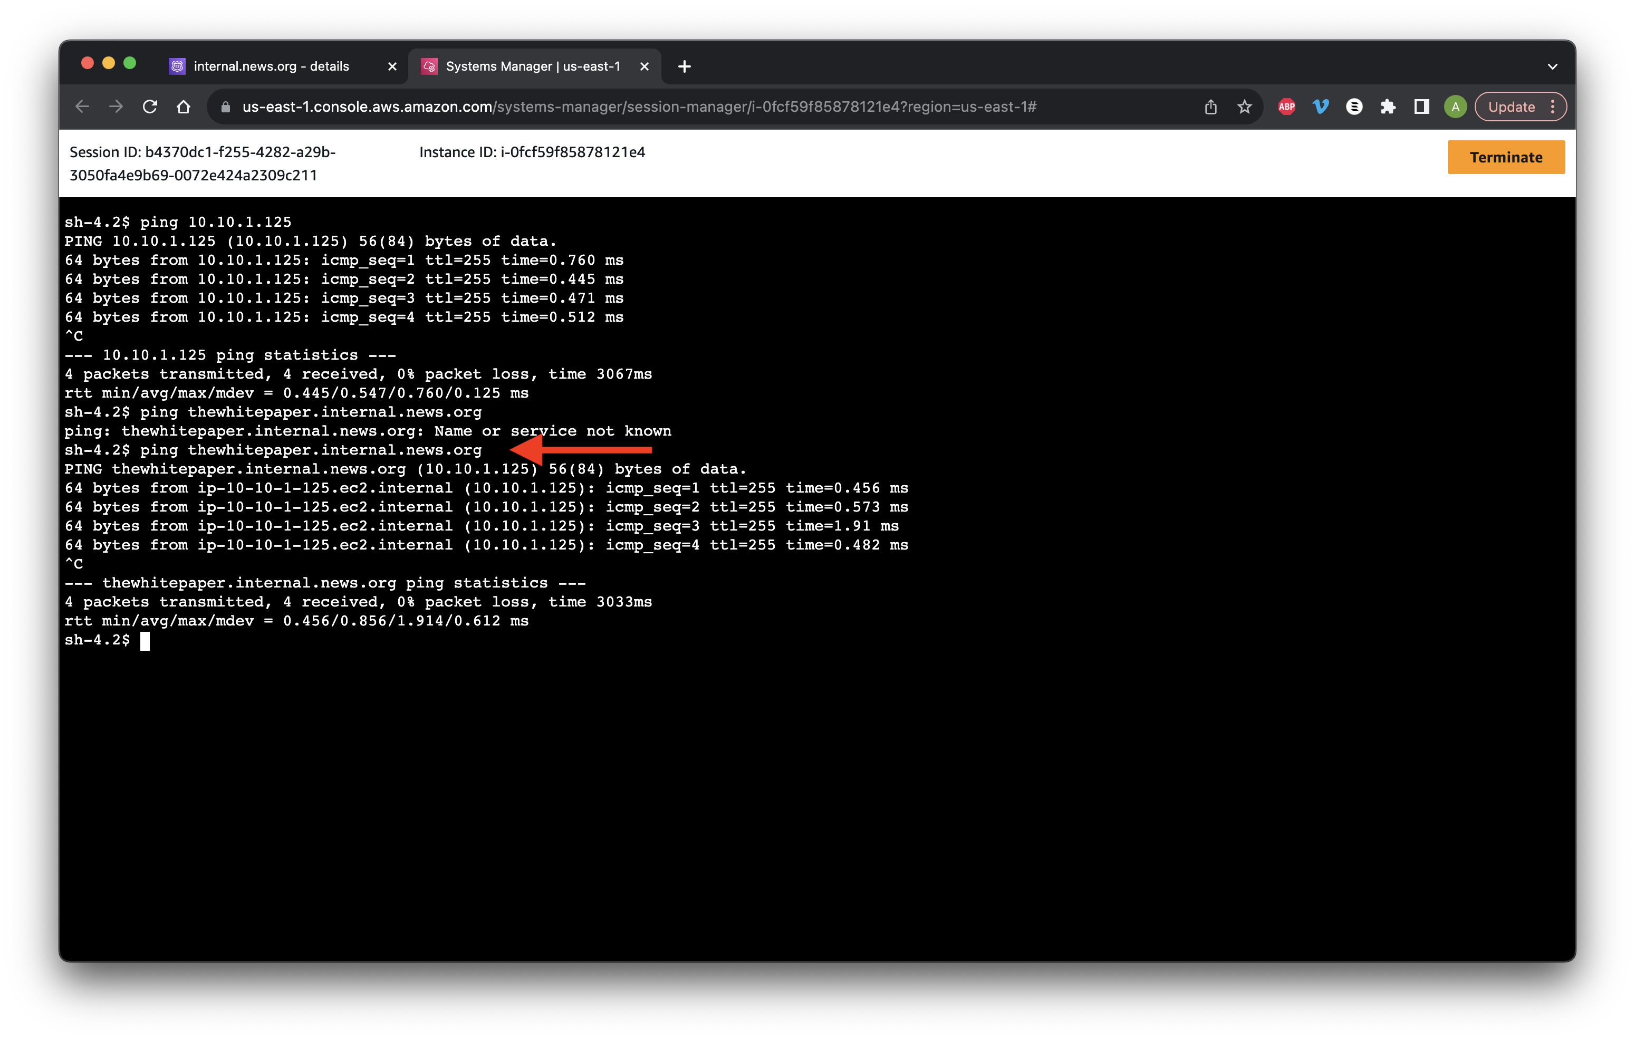Screen dimensions: 1635x1040
Task: Expand the tab search chevron
Action: pyautogui.click(x=1552, y=66)
